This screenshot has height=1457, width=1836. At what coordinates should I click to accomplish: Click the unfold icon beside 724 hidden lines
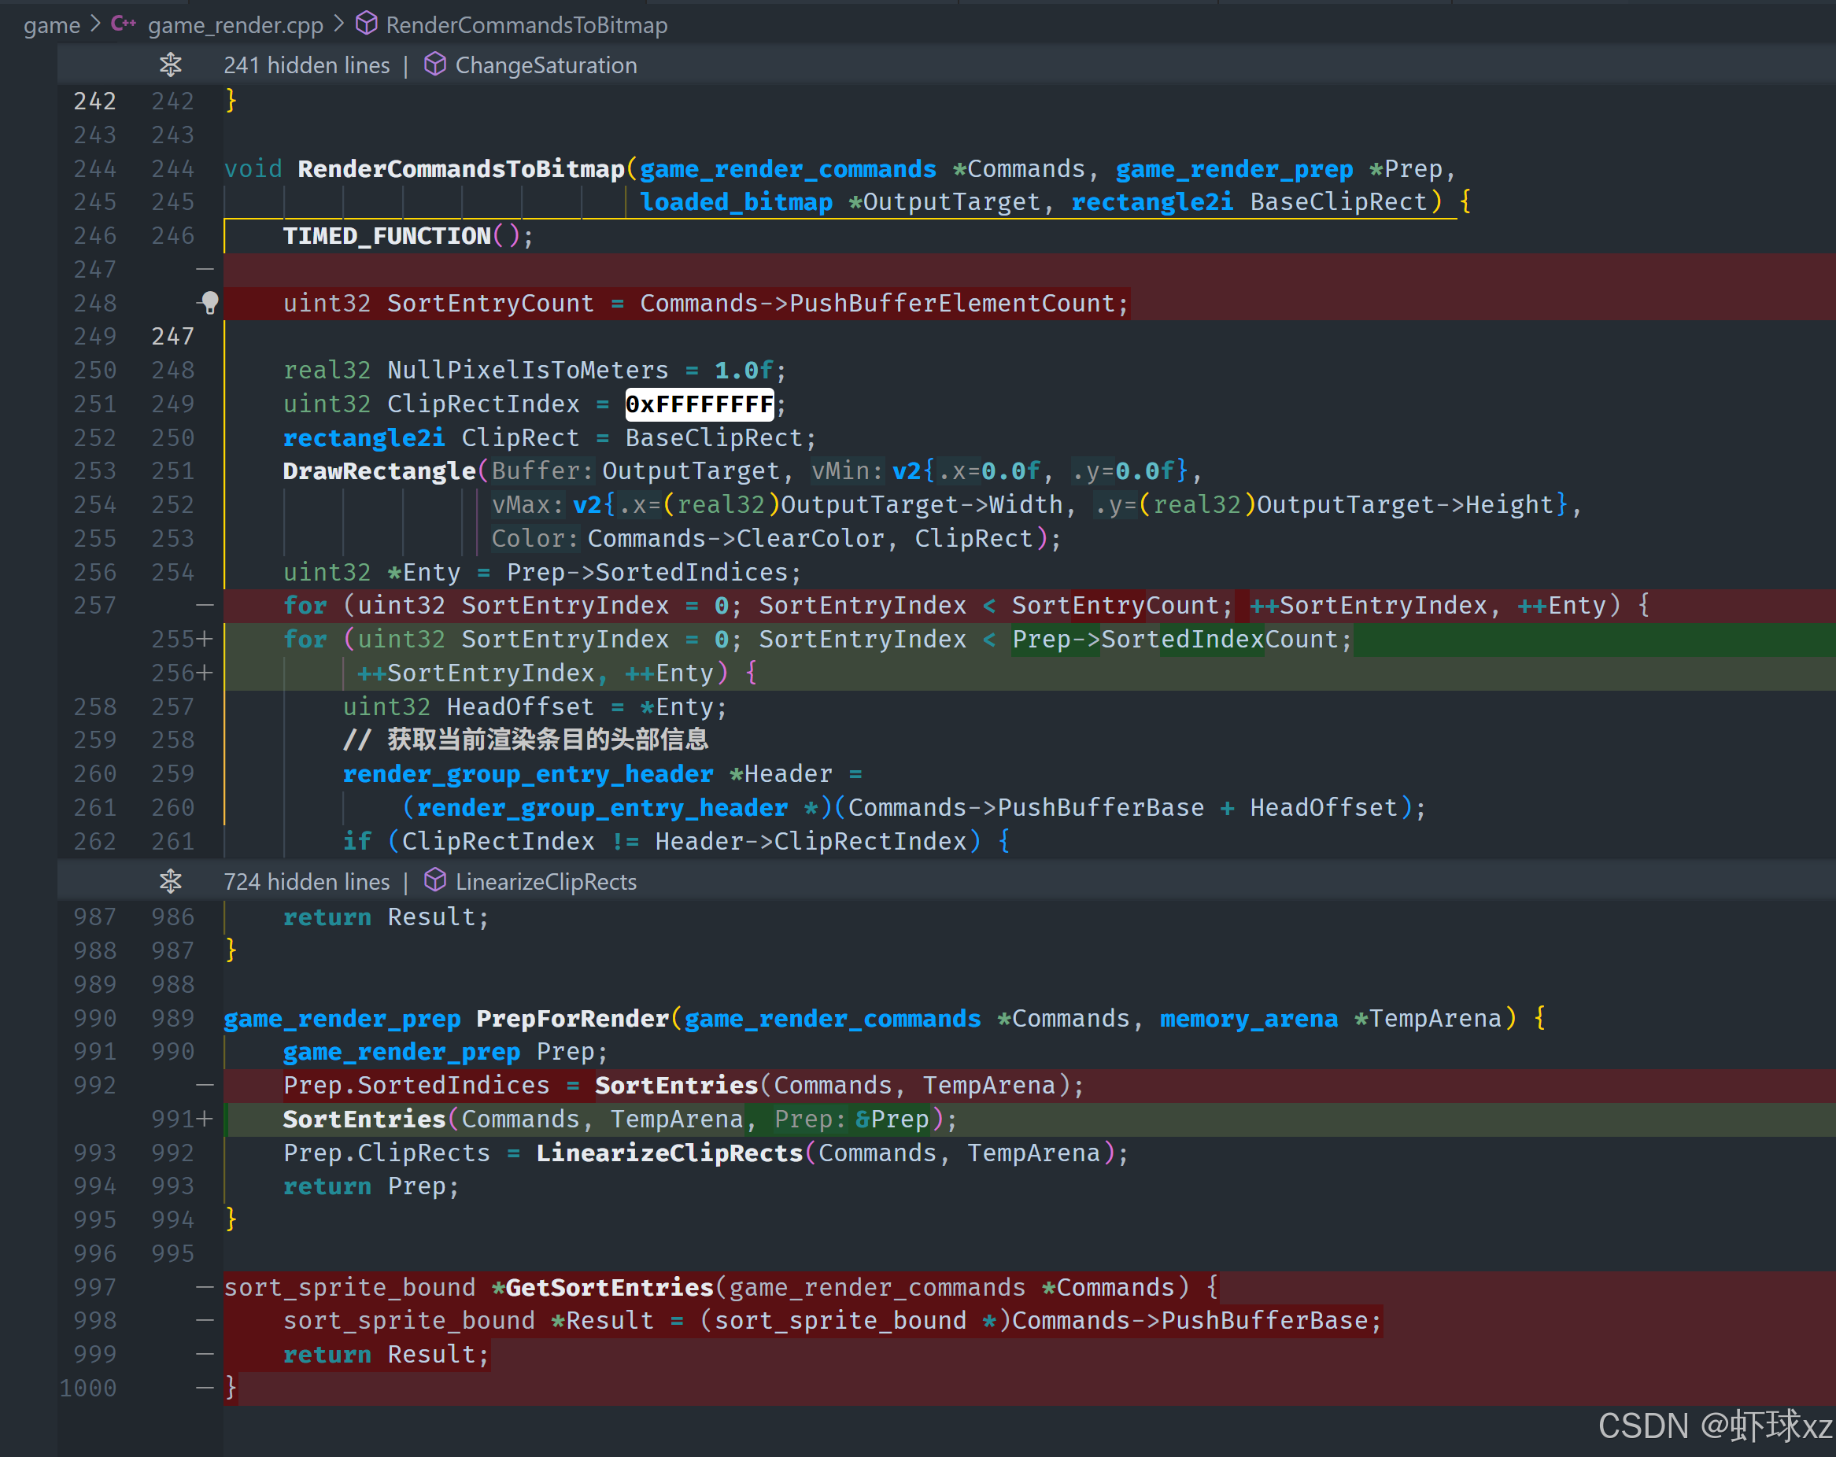[x=170, y=881]
